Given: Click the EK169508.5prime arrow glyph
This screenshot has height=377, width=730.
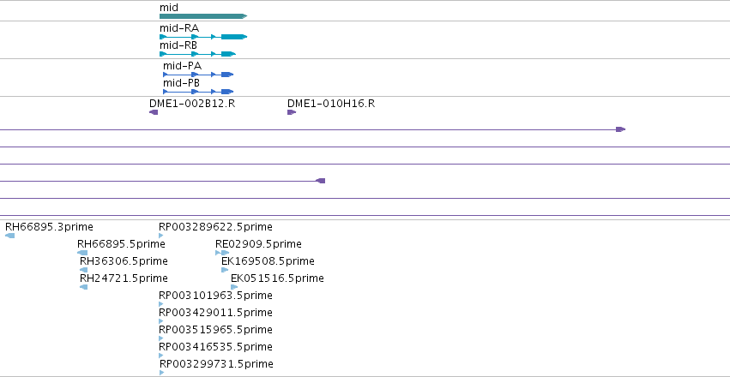Looking at the screenshot, I should (x=225, y=270).
